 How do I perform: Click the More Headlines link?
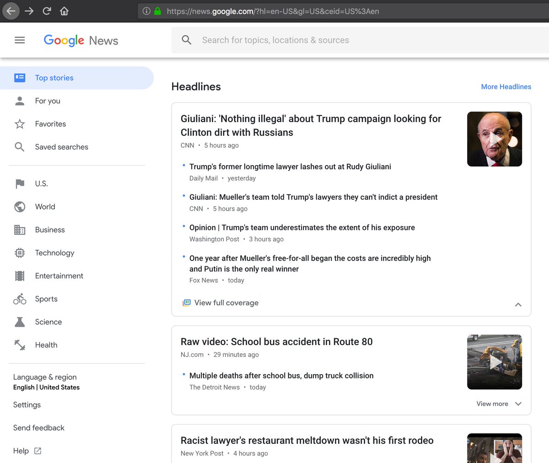pyautogui.click(x=506, y=87)
